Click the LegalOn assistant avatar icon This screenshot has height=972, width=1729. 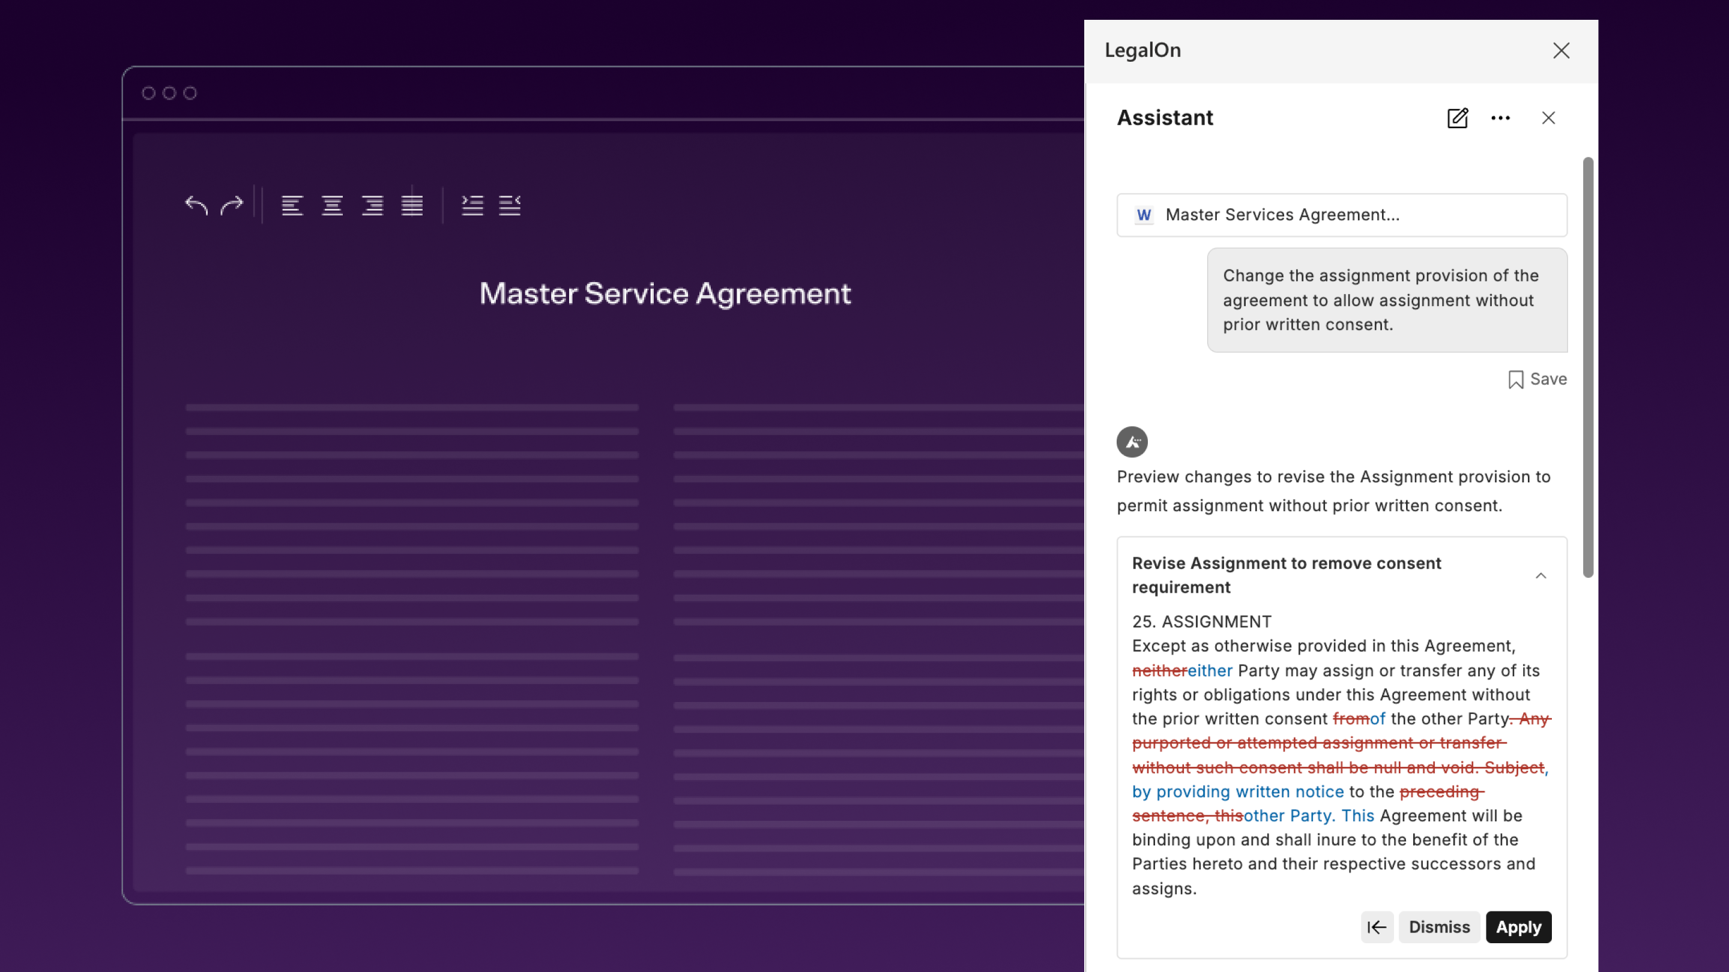[x=1132, y=442]
